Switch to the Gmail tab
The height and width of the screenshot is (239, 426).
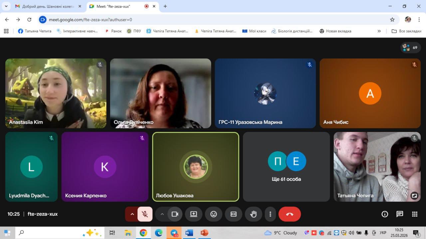pos(48,6)
